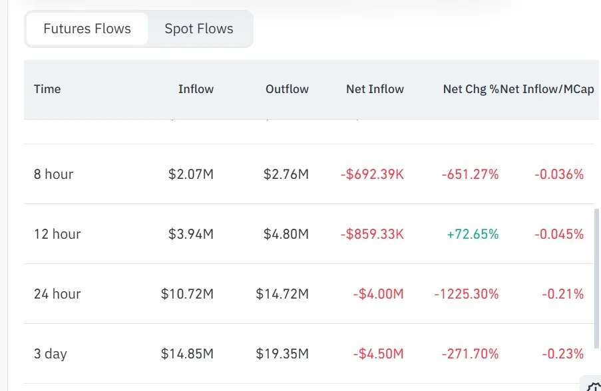Image resolution: width=601 pixels, height=391 pixels.
Task: Click the -651.27% net change value
Action: (x=471, y=174)
